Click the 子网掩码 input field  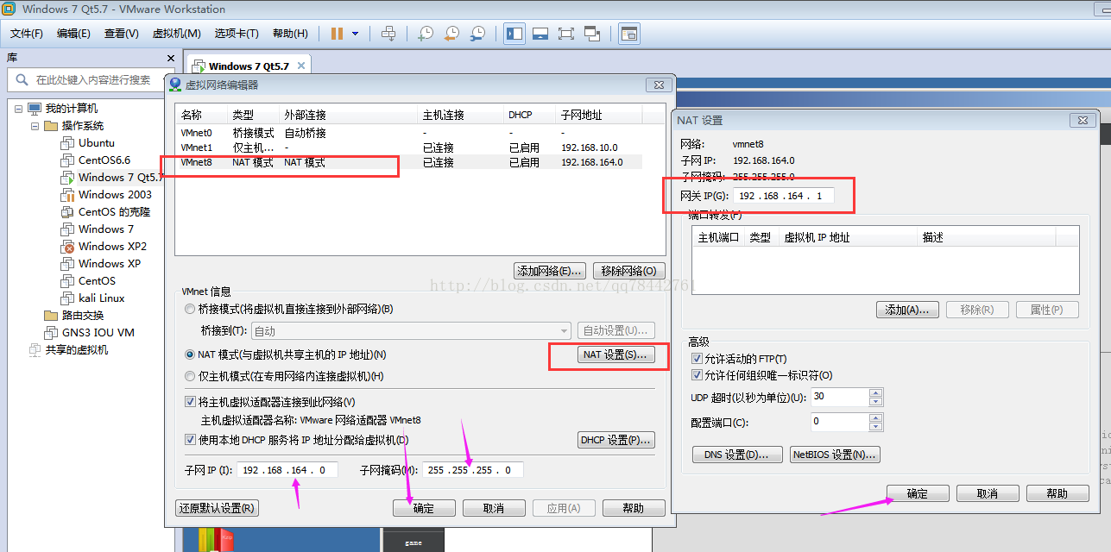tap(473, 470)
